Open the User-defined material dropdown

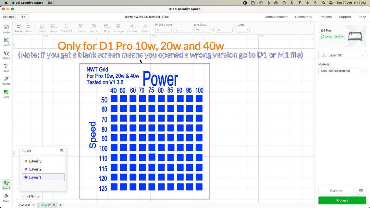[342, 71]
